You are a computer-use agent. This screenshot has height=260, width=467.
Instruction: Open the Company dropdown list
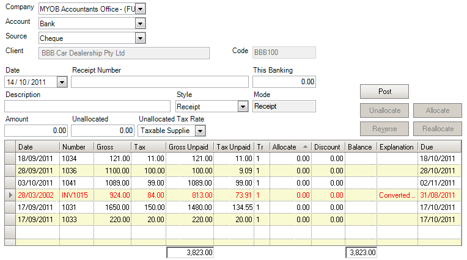click(x=140, y=9)
